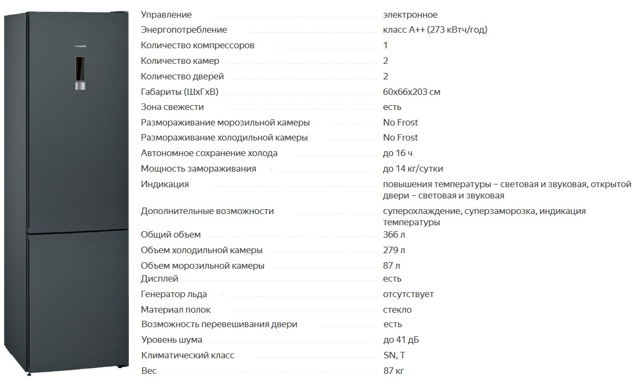Click the "SN, T" climate class value
Image resolution: width=639 pixels, height=391 pixels.
pos(394,356)
